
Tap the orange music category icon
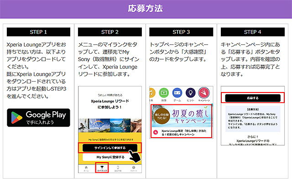(x=152, y=93)
